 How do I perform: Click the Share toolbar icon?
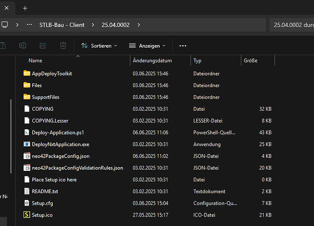(x=43, y=46)
